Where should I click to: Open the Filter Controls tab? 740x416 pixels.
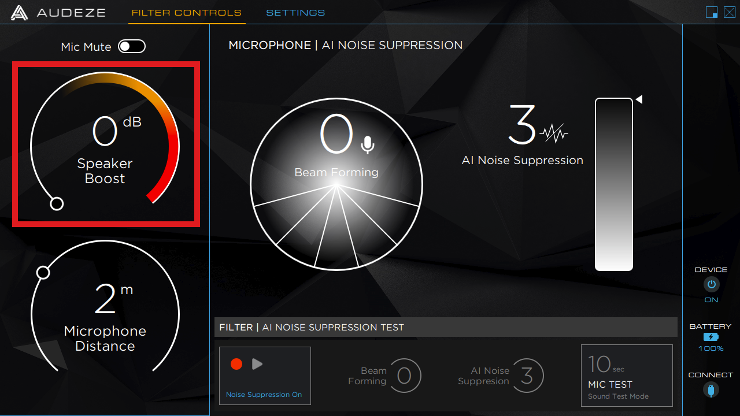187,13
